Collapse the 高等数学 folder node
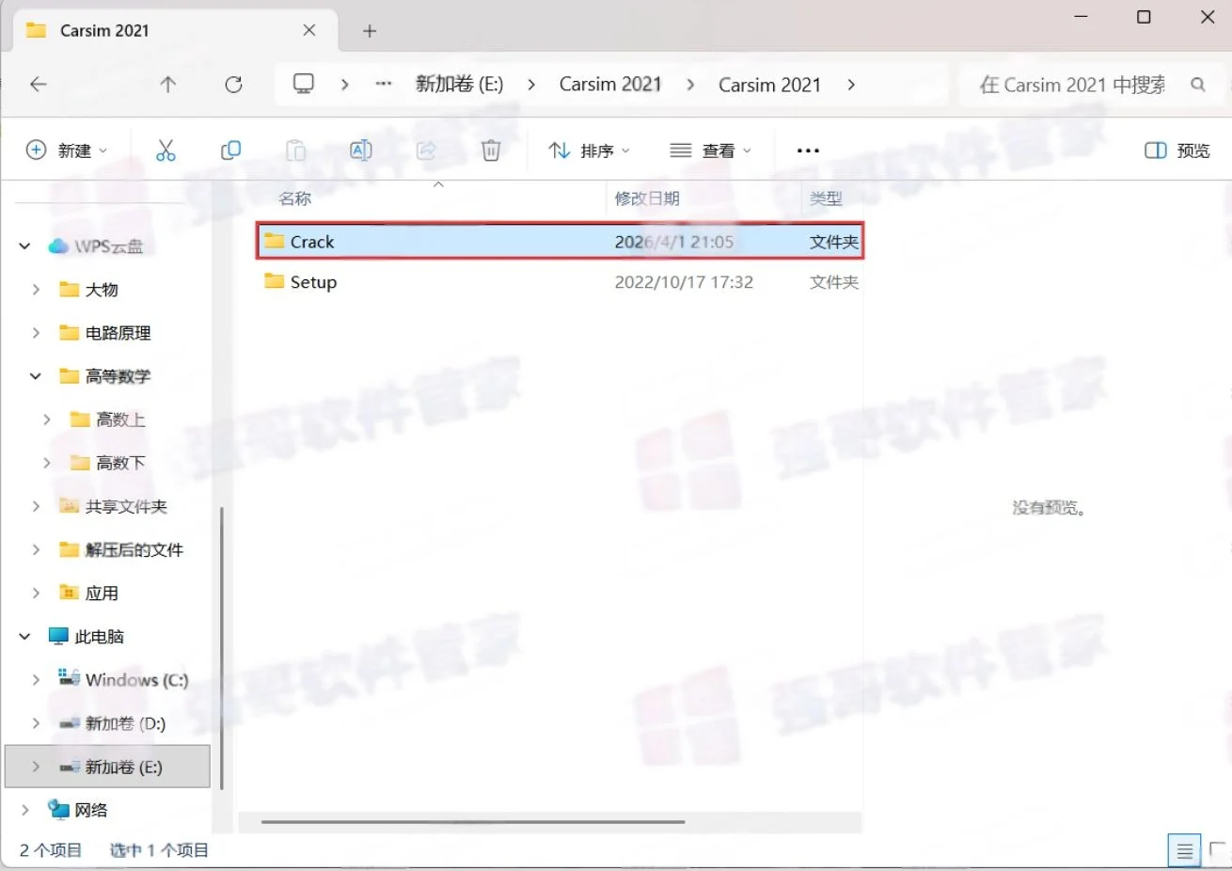 point(36,376)
